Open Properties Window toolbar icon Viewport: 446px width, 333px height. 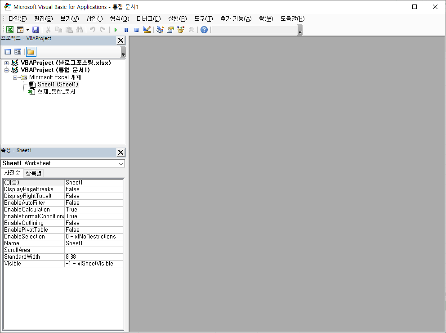(x=170, y=30)
